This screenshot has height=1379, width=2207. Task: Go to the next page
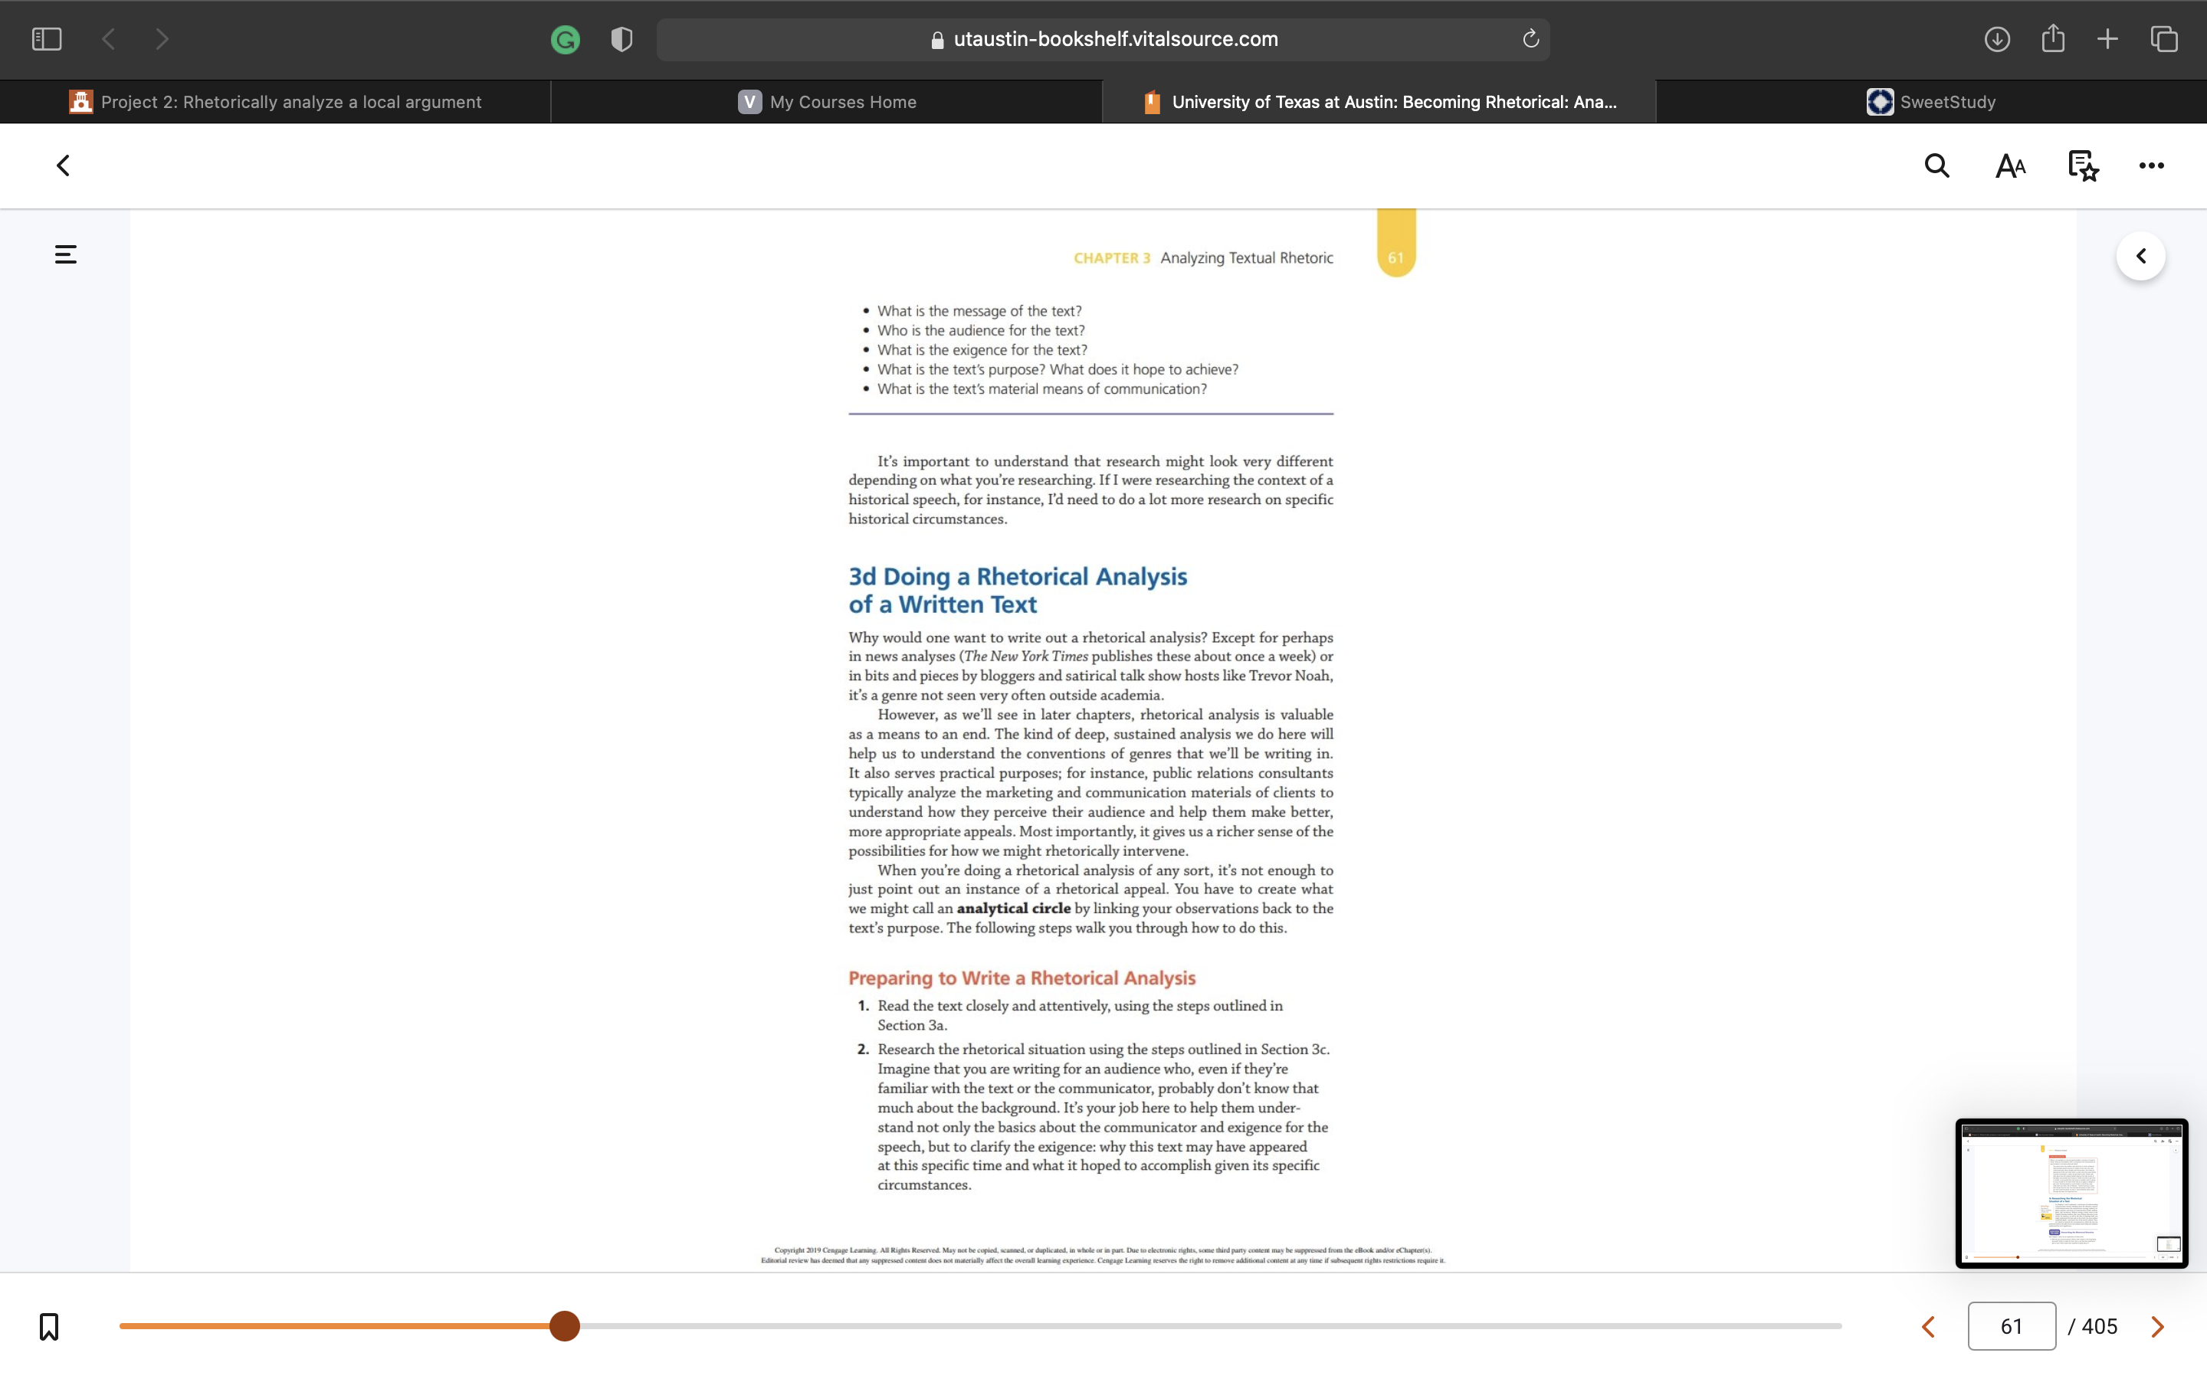point(2158,1327)
